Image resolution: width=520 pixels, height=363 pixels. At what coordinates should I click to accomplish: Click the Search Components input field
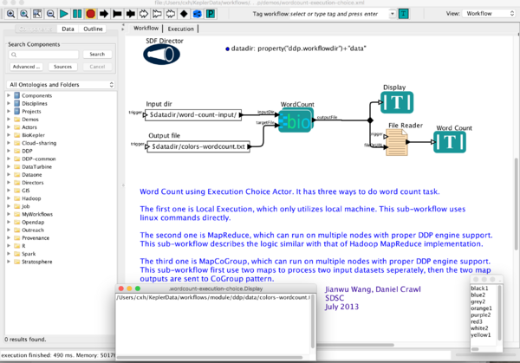pos(44,55)
